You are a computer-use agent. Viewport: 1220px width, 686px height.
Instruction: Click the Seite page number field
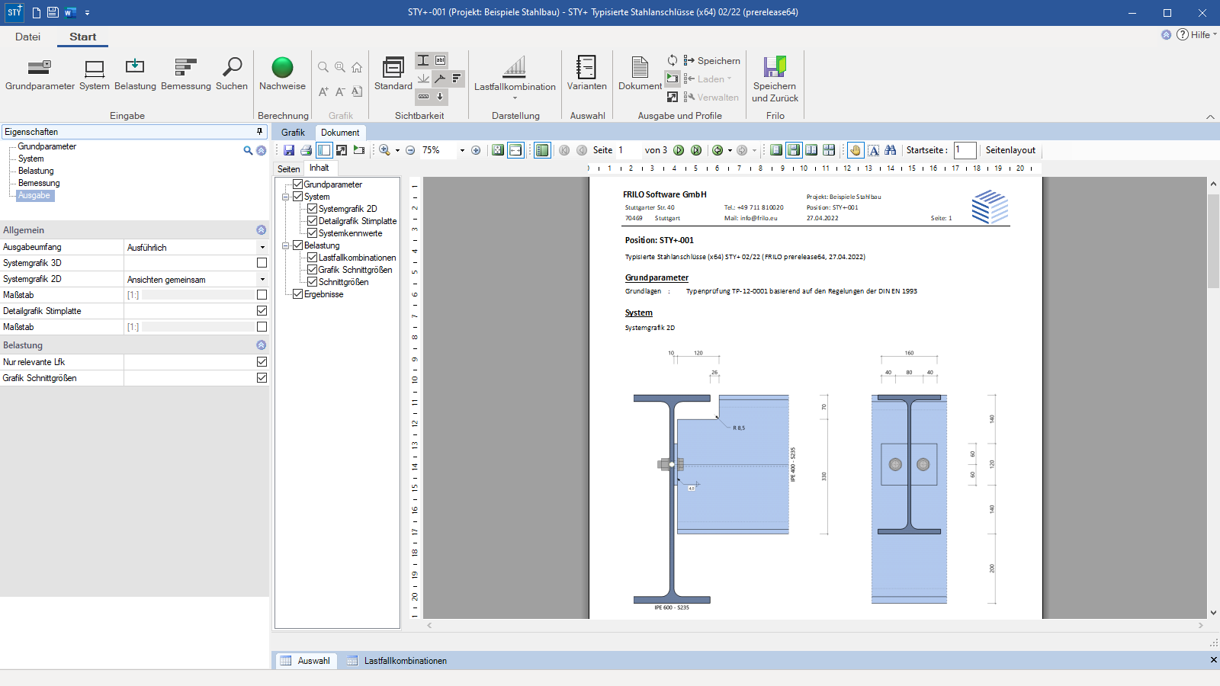pyautogui.click(x=629, y=150)
